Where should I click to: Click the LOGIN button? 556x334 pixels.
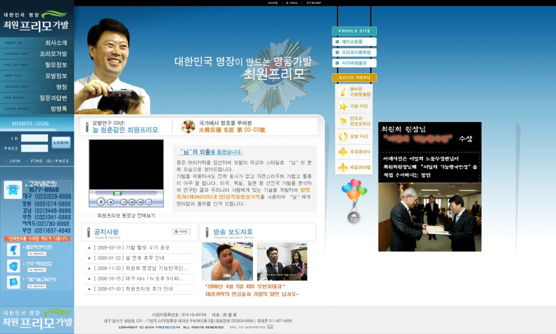coord(61,143)
